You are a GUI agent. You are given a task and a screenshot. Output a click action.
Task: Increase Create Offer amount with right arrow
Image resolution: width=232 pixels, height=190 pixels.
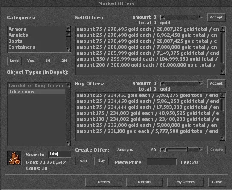(x=200, y=150)
